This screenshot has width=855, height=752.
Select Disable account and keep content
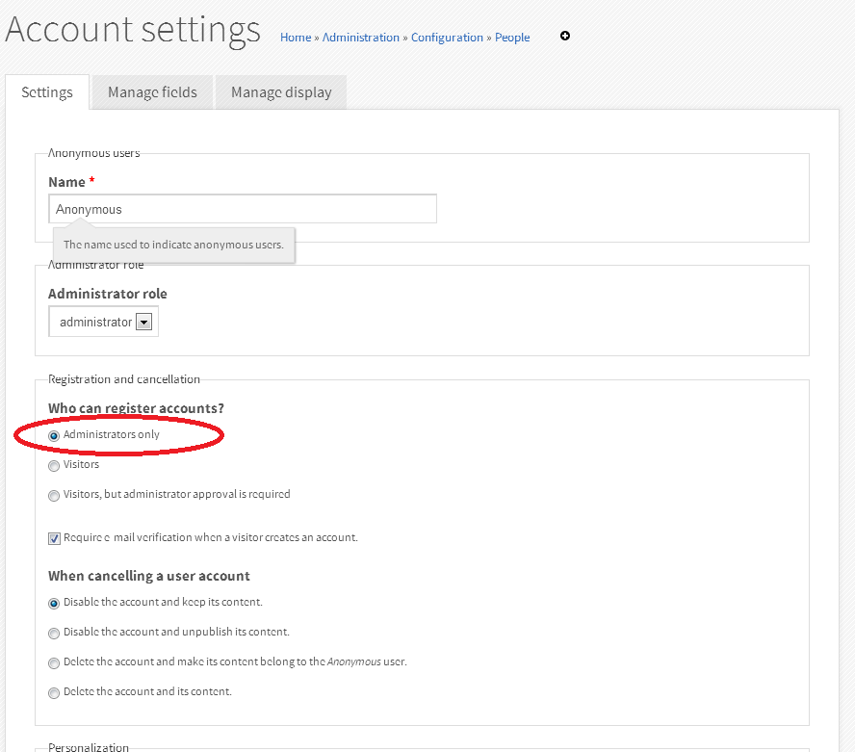coord(54,603)
